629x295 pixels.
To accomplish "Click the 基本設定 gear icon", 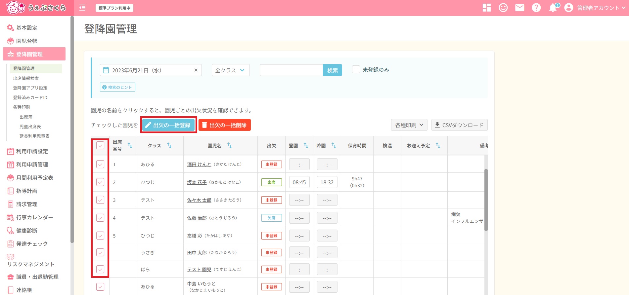I will click(x=11, y=28).
